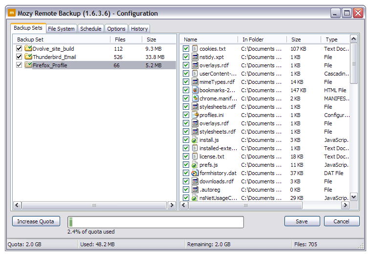Toggle the profiles.ini checkbox

coord(186,115)
